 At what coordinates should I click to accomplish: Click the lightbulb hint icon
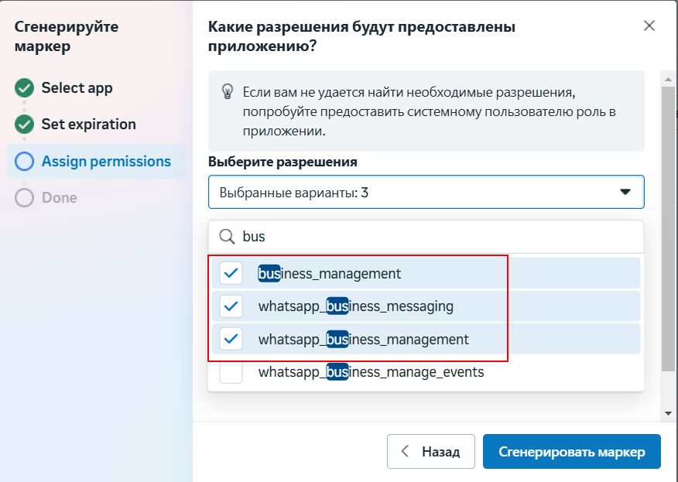[228, 91]
